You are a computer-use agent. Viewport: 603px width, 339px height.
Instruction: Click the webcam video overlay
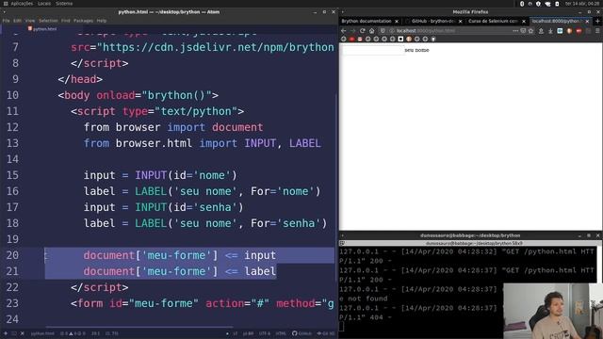coord(553,312)
